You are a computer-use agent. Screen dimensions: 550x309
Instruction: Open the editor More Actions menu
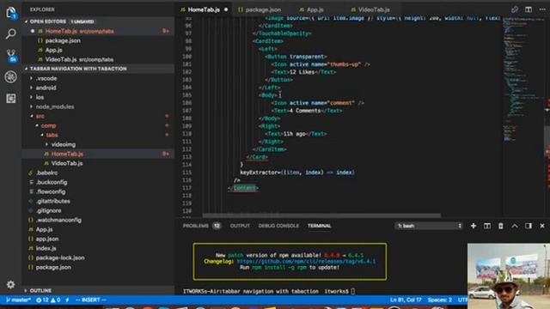542,9
